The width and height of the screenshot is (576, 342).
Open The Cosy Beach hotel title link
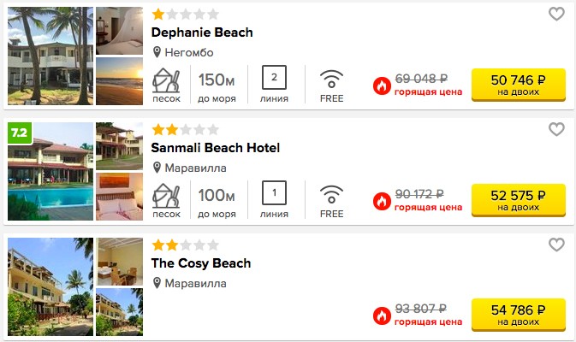pos(201,263)
